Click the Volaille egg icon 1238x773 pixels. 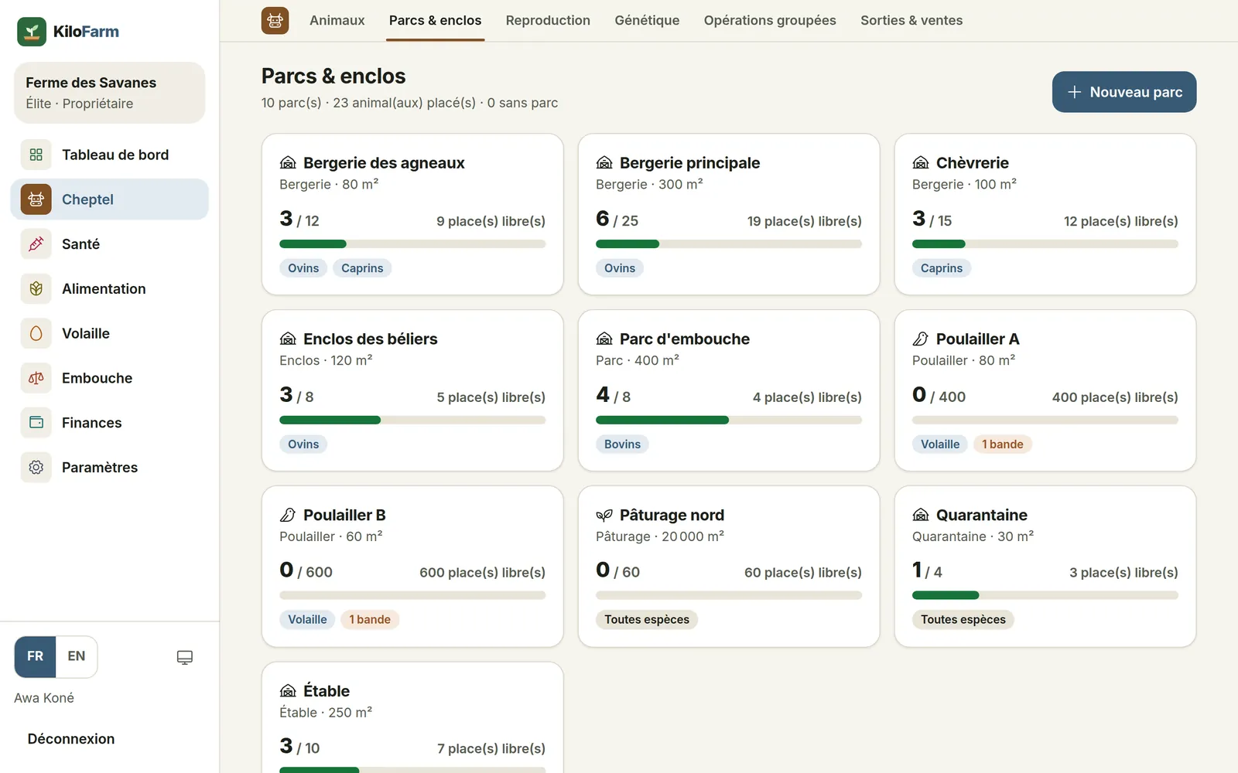point(36,333)
